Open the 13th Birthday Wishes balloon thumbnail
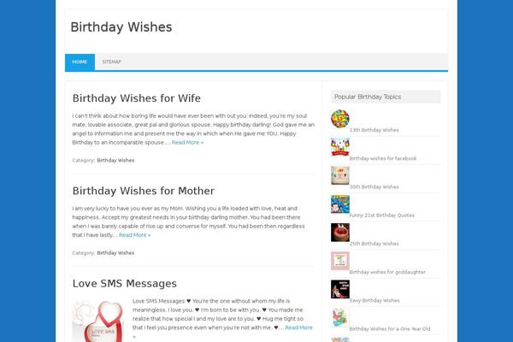The height and width of the screenshot is (342, 513). pyautogui.click(x=340, y=119)
